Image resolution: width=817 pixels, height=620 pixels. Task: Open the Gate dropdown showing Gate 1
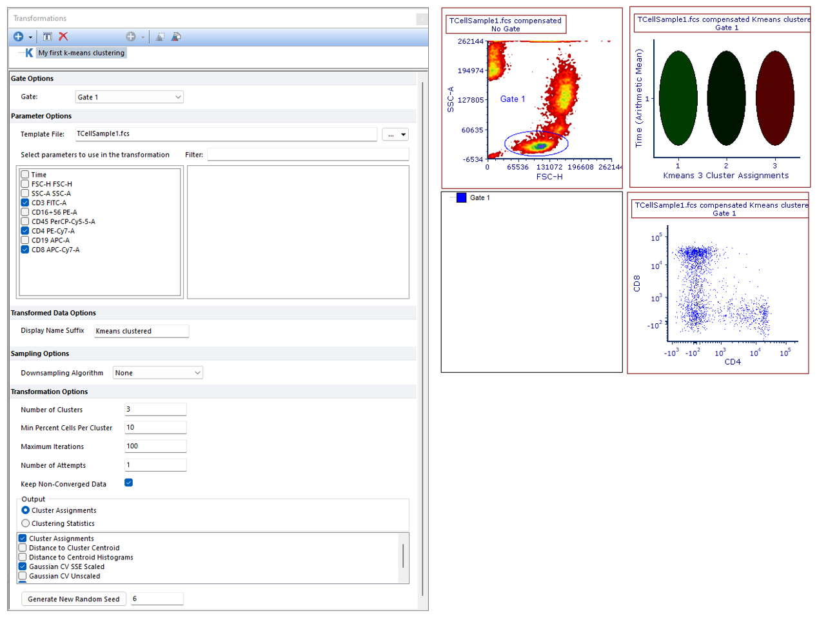click(130, 97)
